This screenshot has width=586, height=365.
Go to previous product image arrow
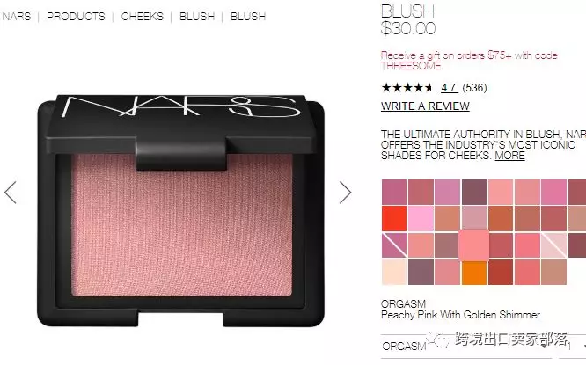tap(11, 193)
